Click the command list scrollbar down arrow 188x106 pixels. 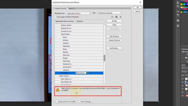(104, 84)
